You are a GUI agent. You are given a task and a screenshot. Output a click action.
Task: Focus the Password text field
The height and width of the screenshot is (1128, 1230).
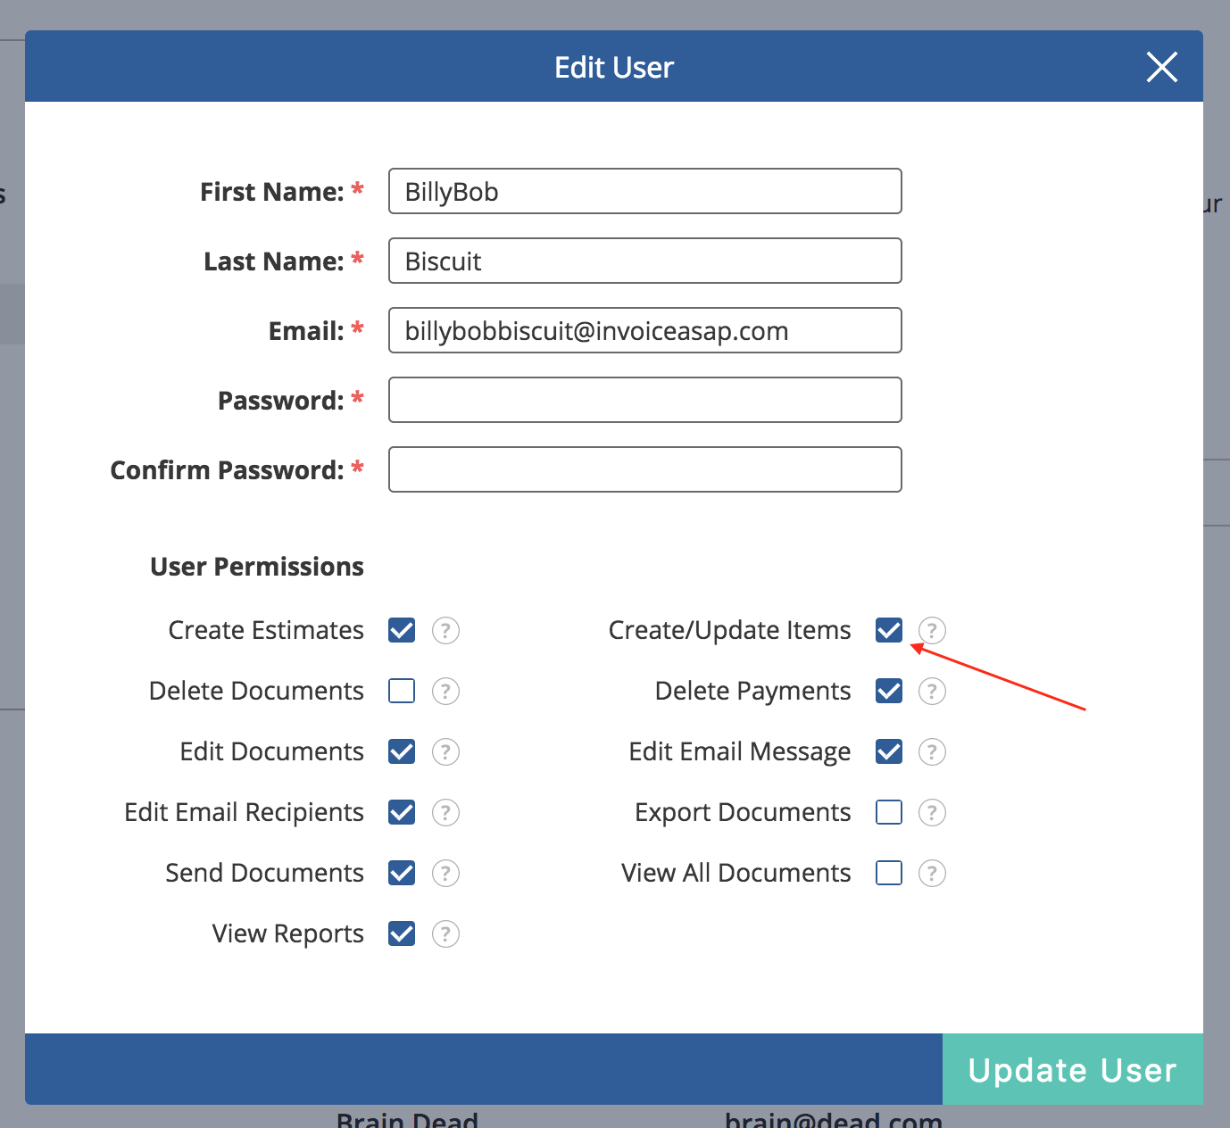click(644, 401)
